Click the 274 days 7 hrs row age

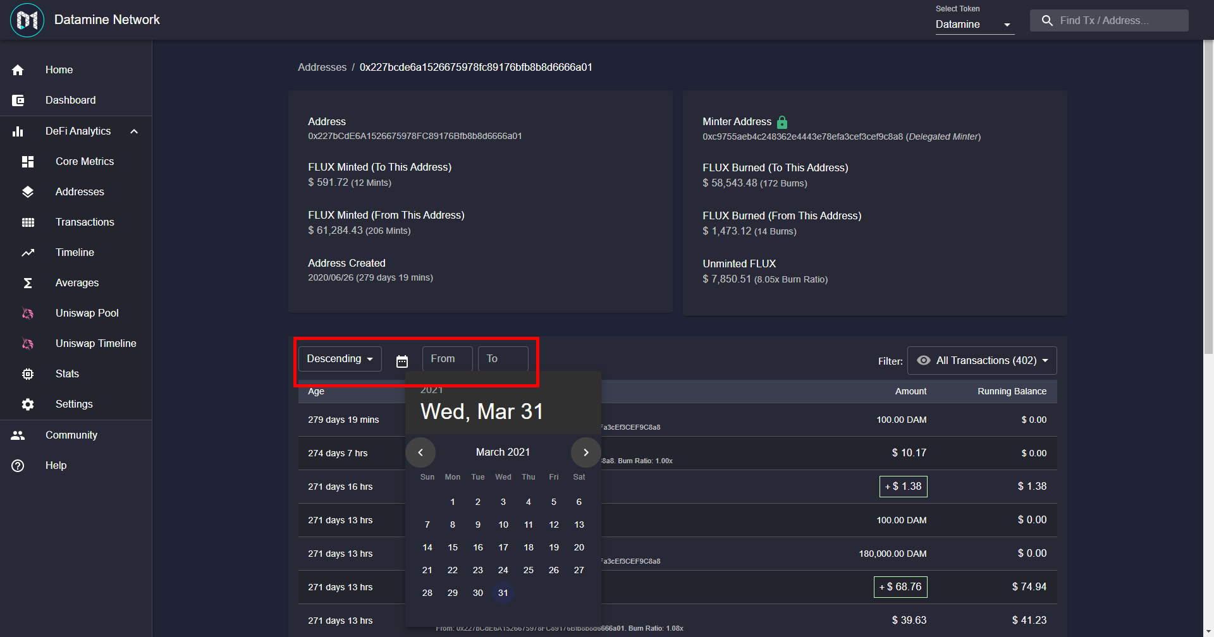tap(338, 454)
